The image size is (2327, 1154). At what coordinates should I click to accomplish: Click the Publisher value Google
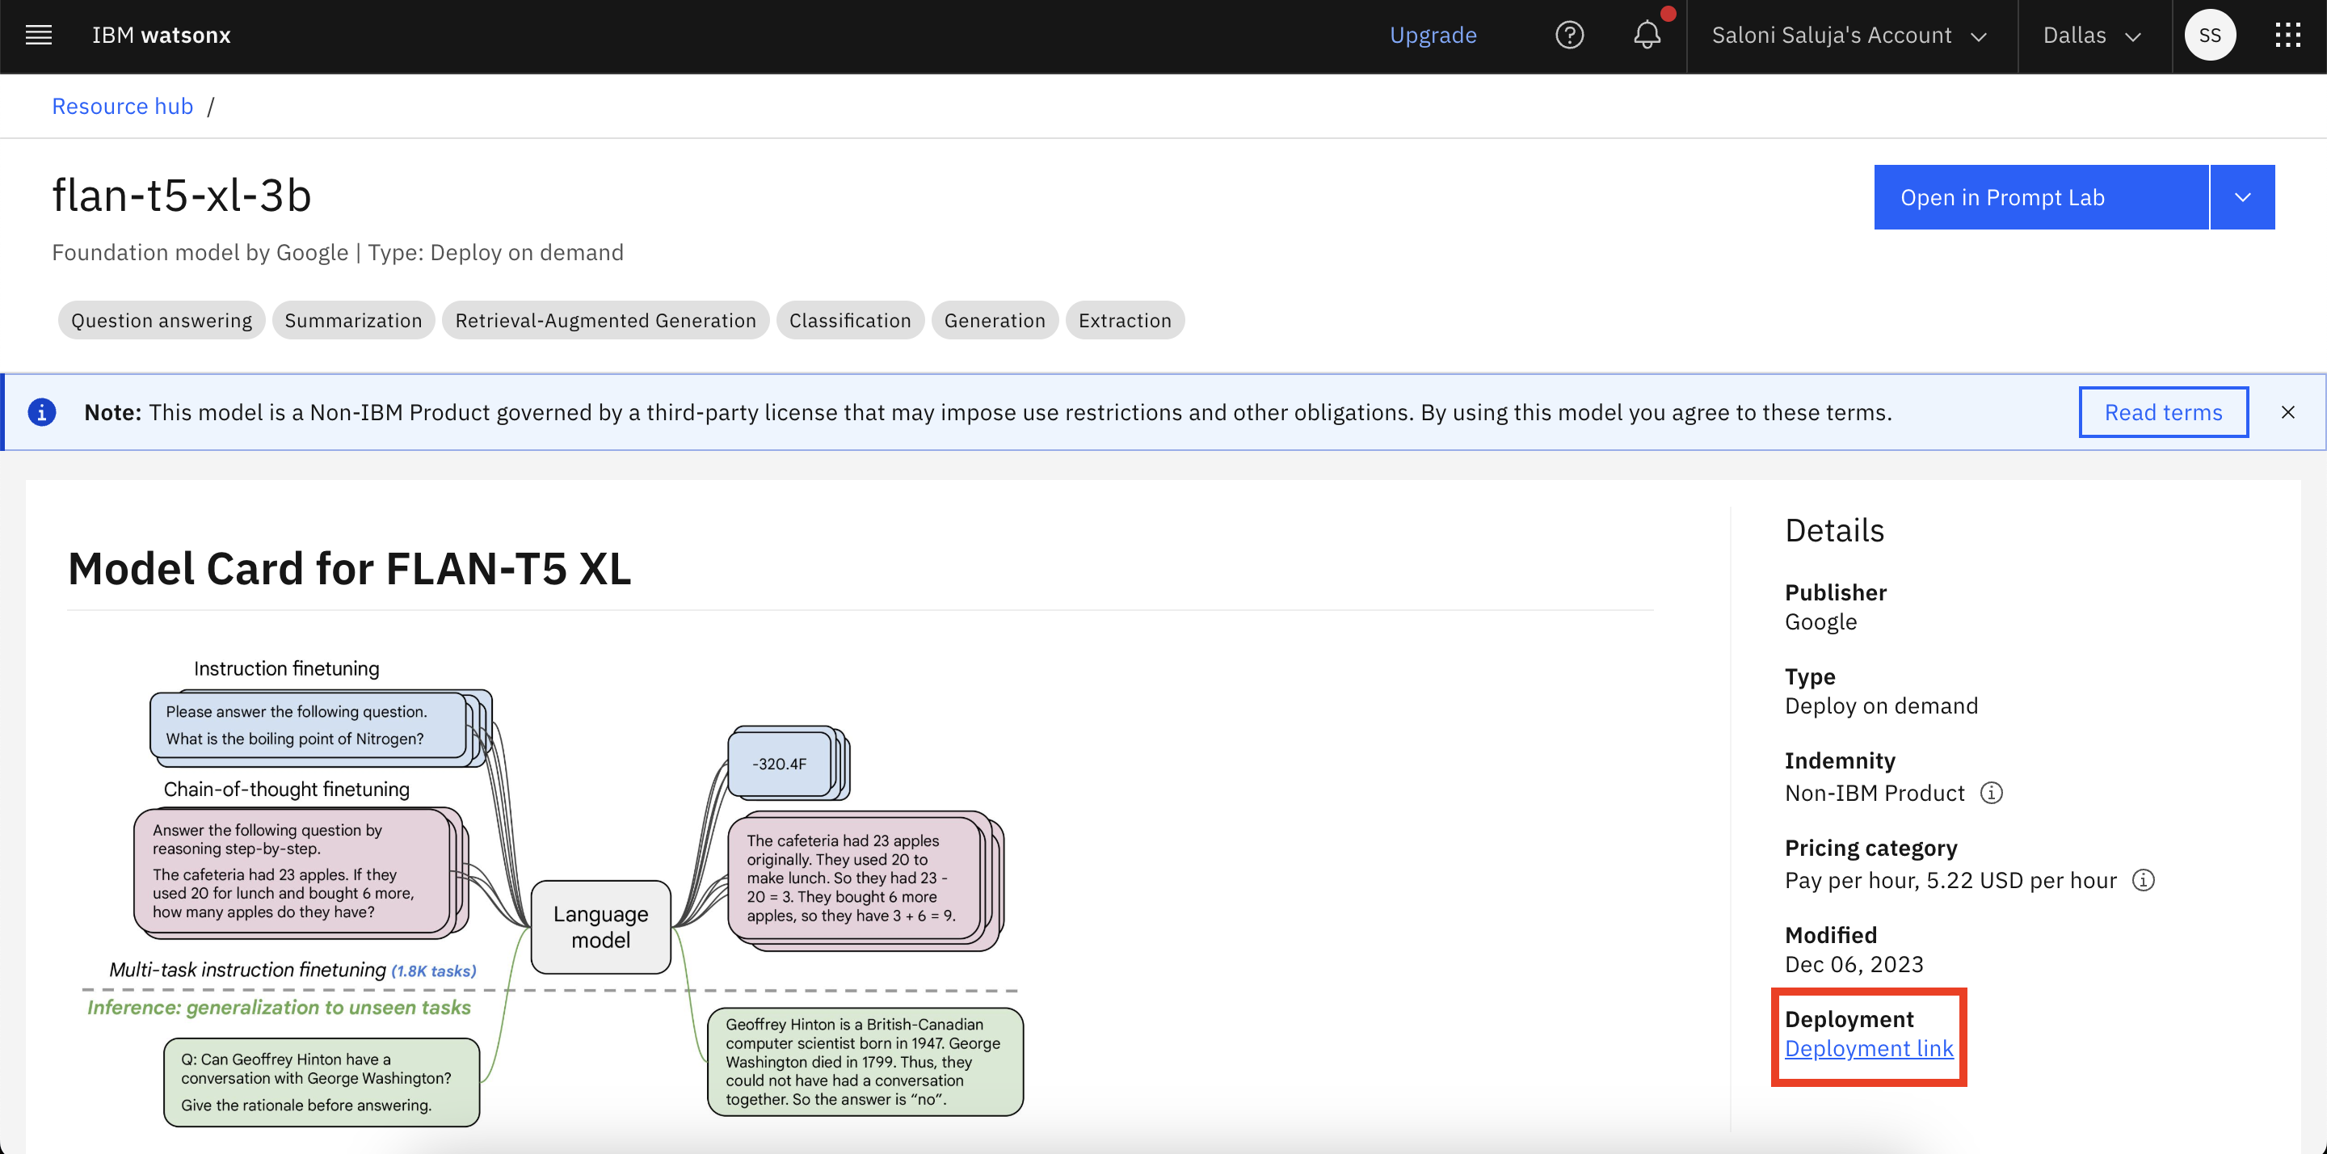[x=1820, y=621]
